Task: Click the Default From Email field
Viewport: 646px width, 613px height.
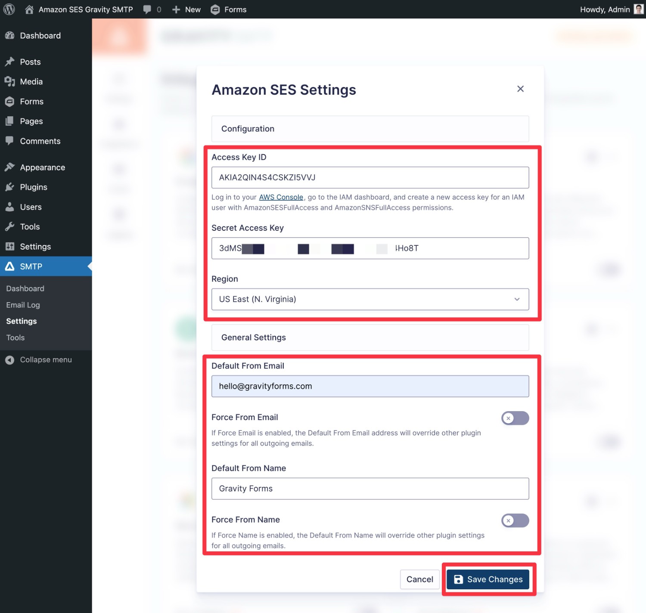Action: [370, 386]
